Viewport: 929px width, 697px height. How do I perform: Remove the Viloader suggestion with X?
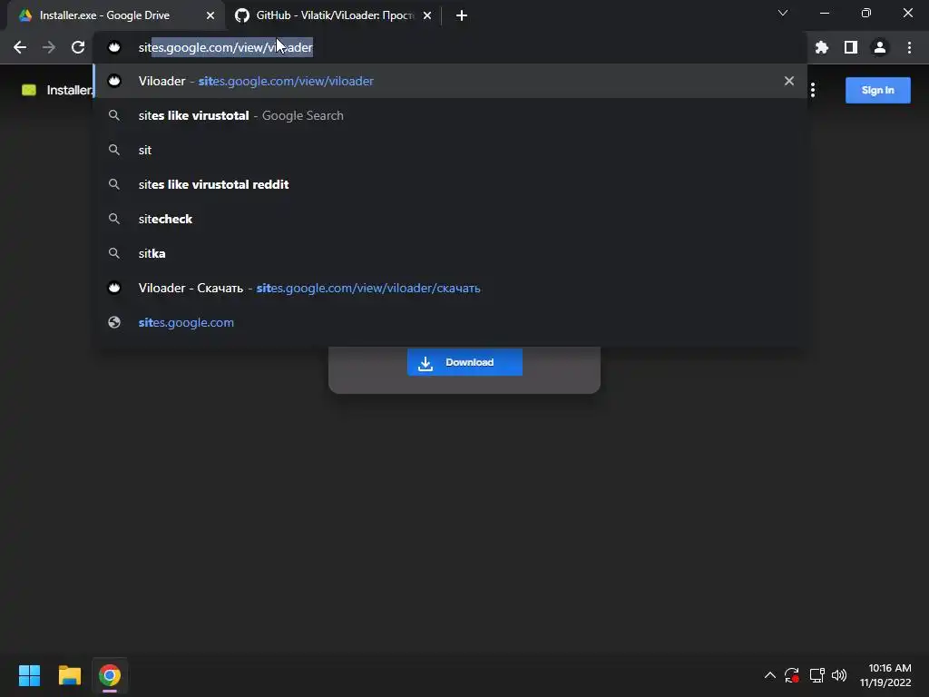[788, 81]
